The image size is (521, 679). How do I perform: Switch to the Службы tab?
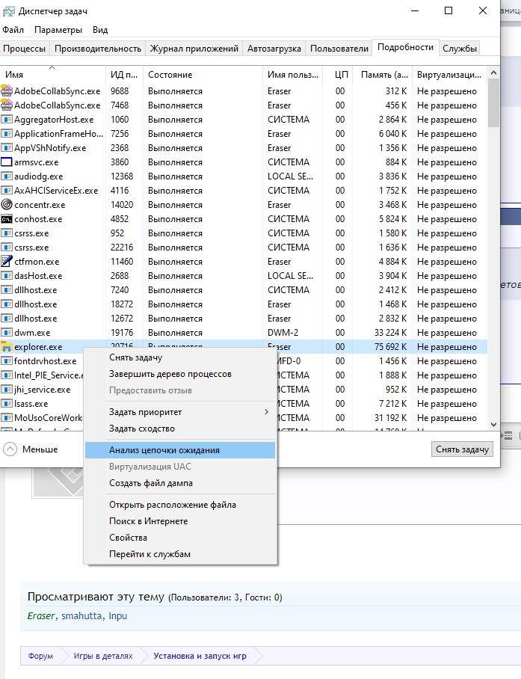click(x=460, y=49)
